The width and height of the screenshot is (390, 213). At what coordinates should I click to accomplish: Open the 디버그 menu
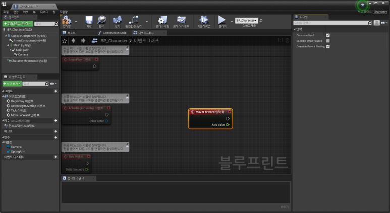click(44, 12)
